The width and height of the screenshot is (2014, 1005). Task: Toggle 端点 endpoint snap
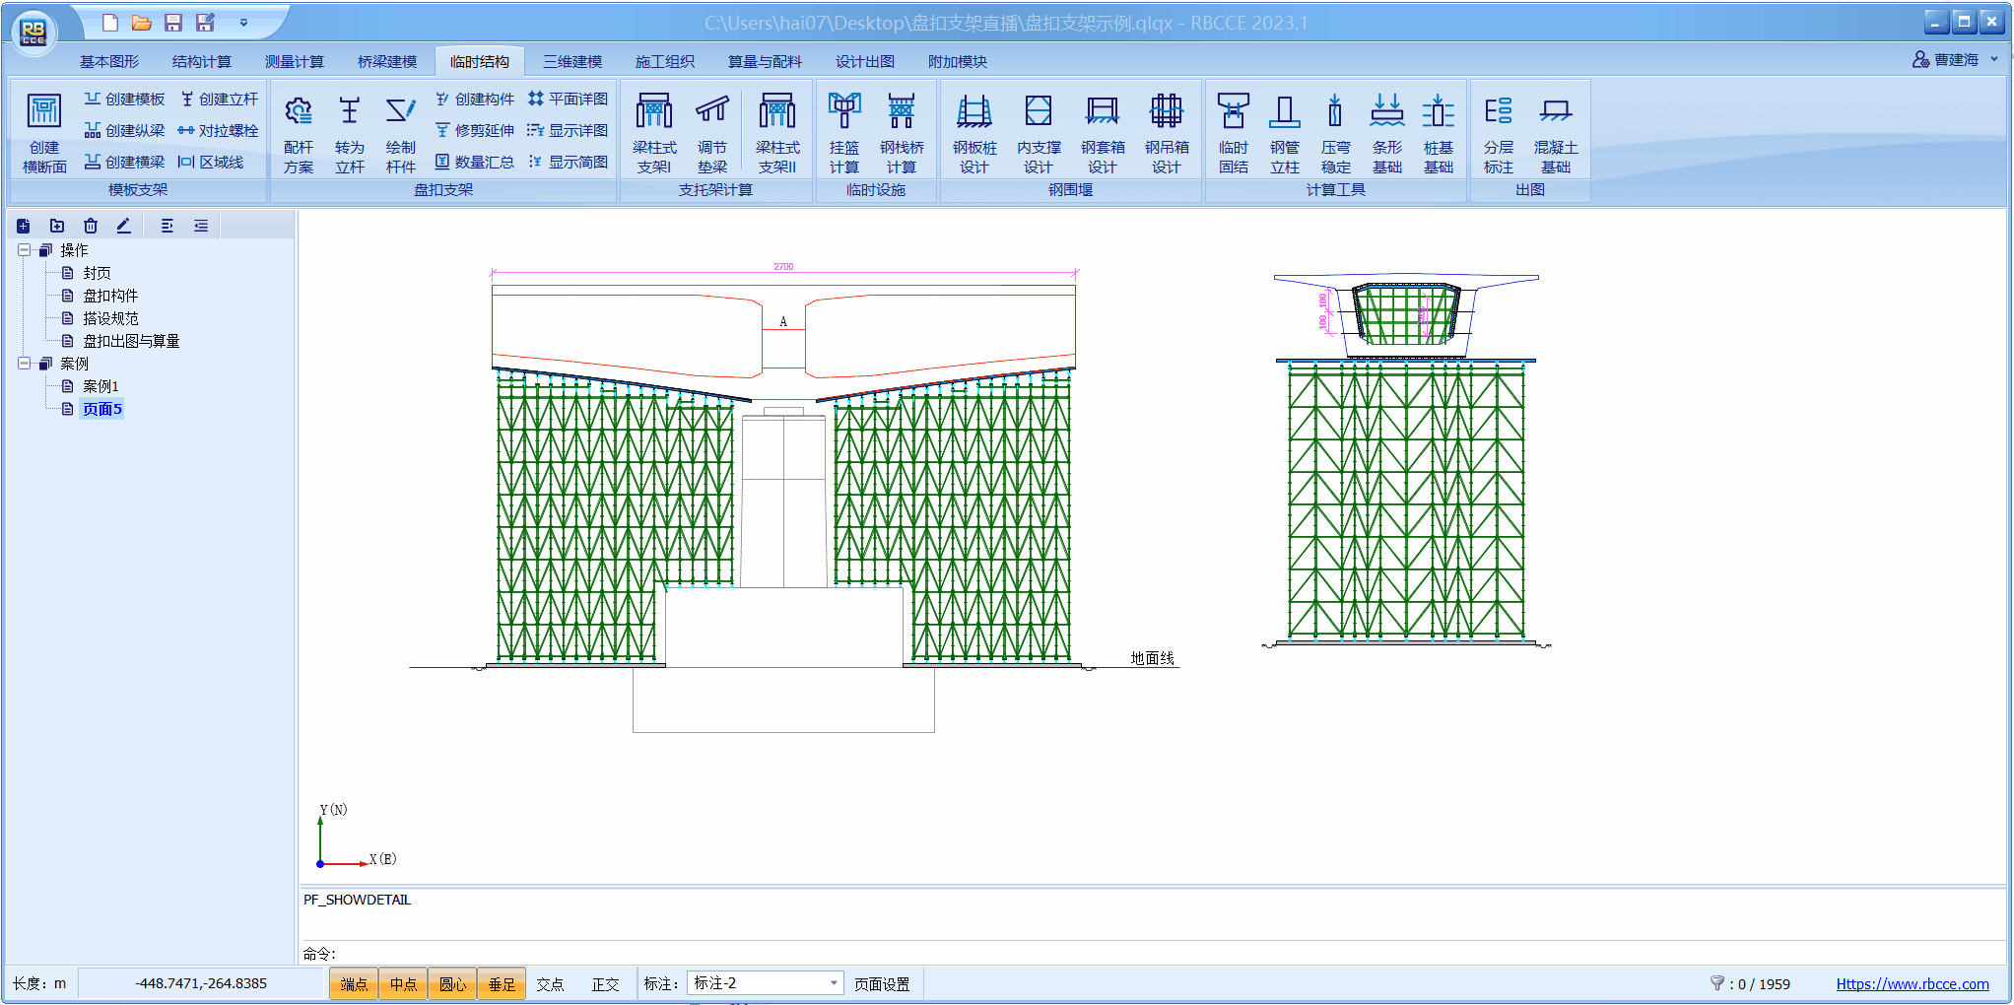click(x=354, y=983)
